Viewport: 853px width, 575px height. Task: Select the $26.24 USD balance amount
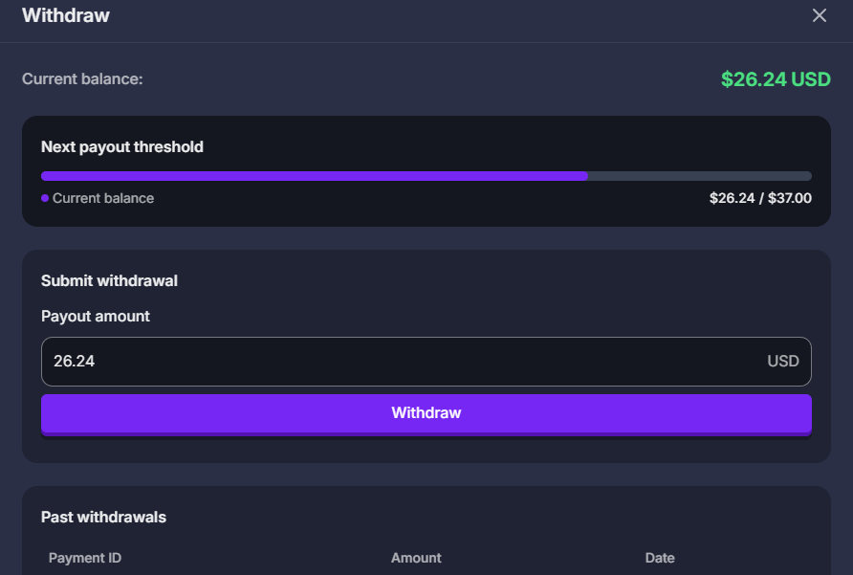[x=776, y=79]
